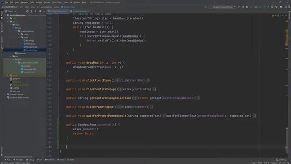Toggle the Project side tab
Screen dimensions: 291x164
point(2,15)
